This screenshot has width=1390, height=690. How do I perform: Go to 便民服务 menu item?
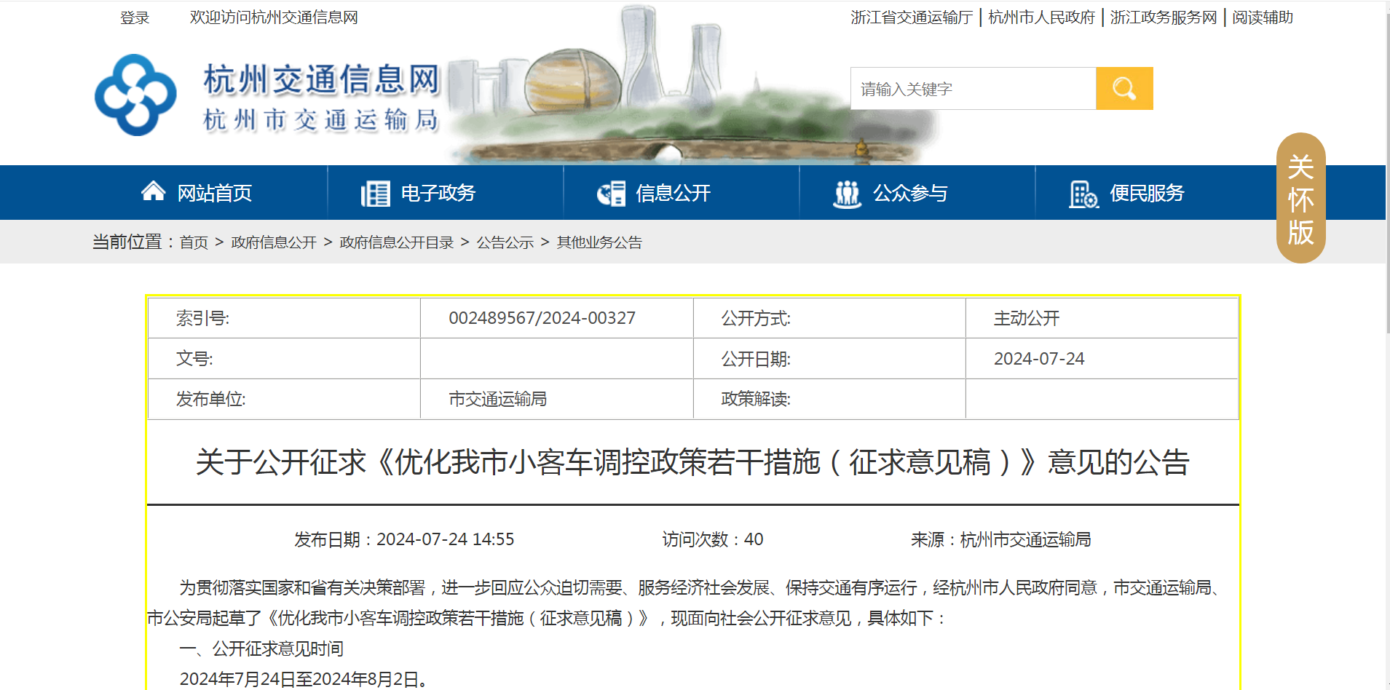[x=1147, y=194]
